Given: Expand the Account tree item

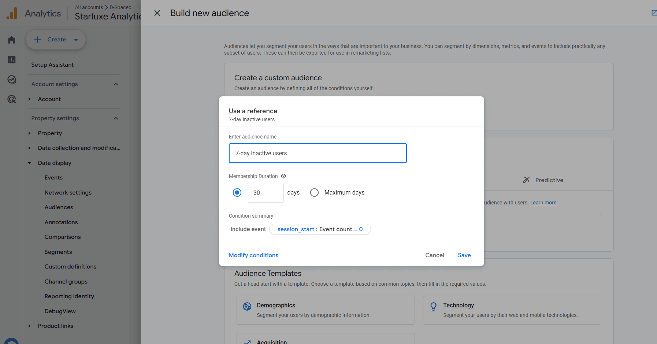Looking at the screenshot, I should pyautogui.click(x=30, y=99).
